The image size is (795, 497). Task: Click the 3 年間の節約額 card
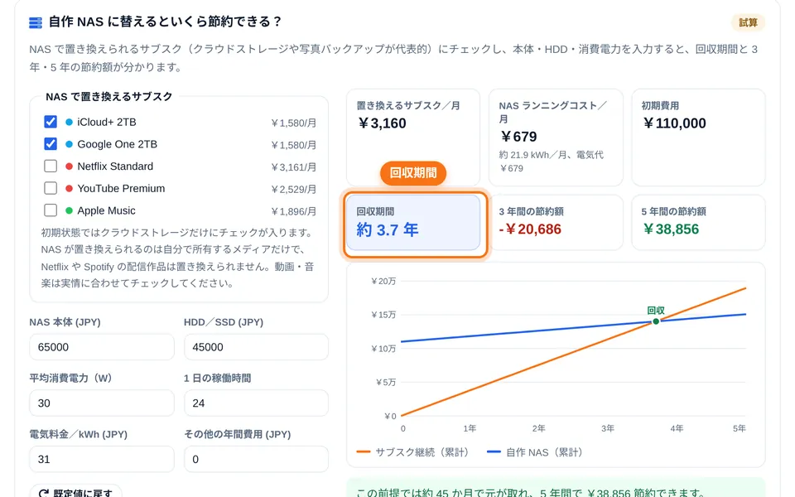(x=556, y=223)
